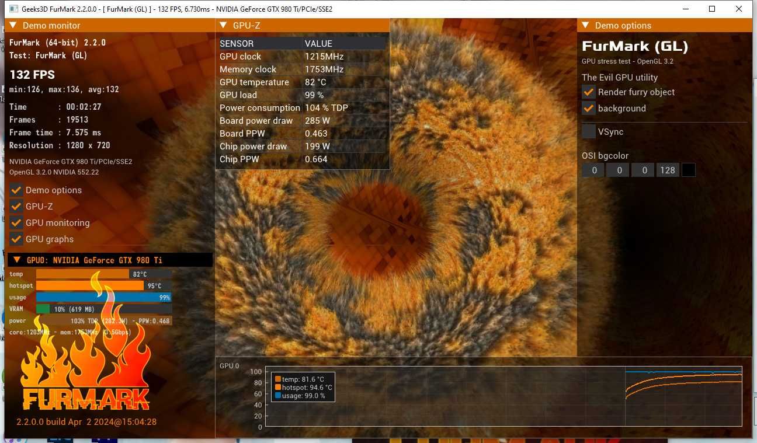This screenshot has height=443, width=757.
Task: Click the orange temp bar in GPU monitor
Action: click(x=82, y=274)
